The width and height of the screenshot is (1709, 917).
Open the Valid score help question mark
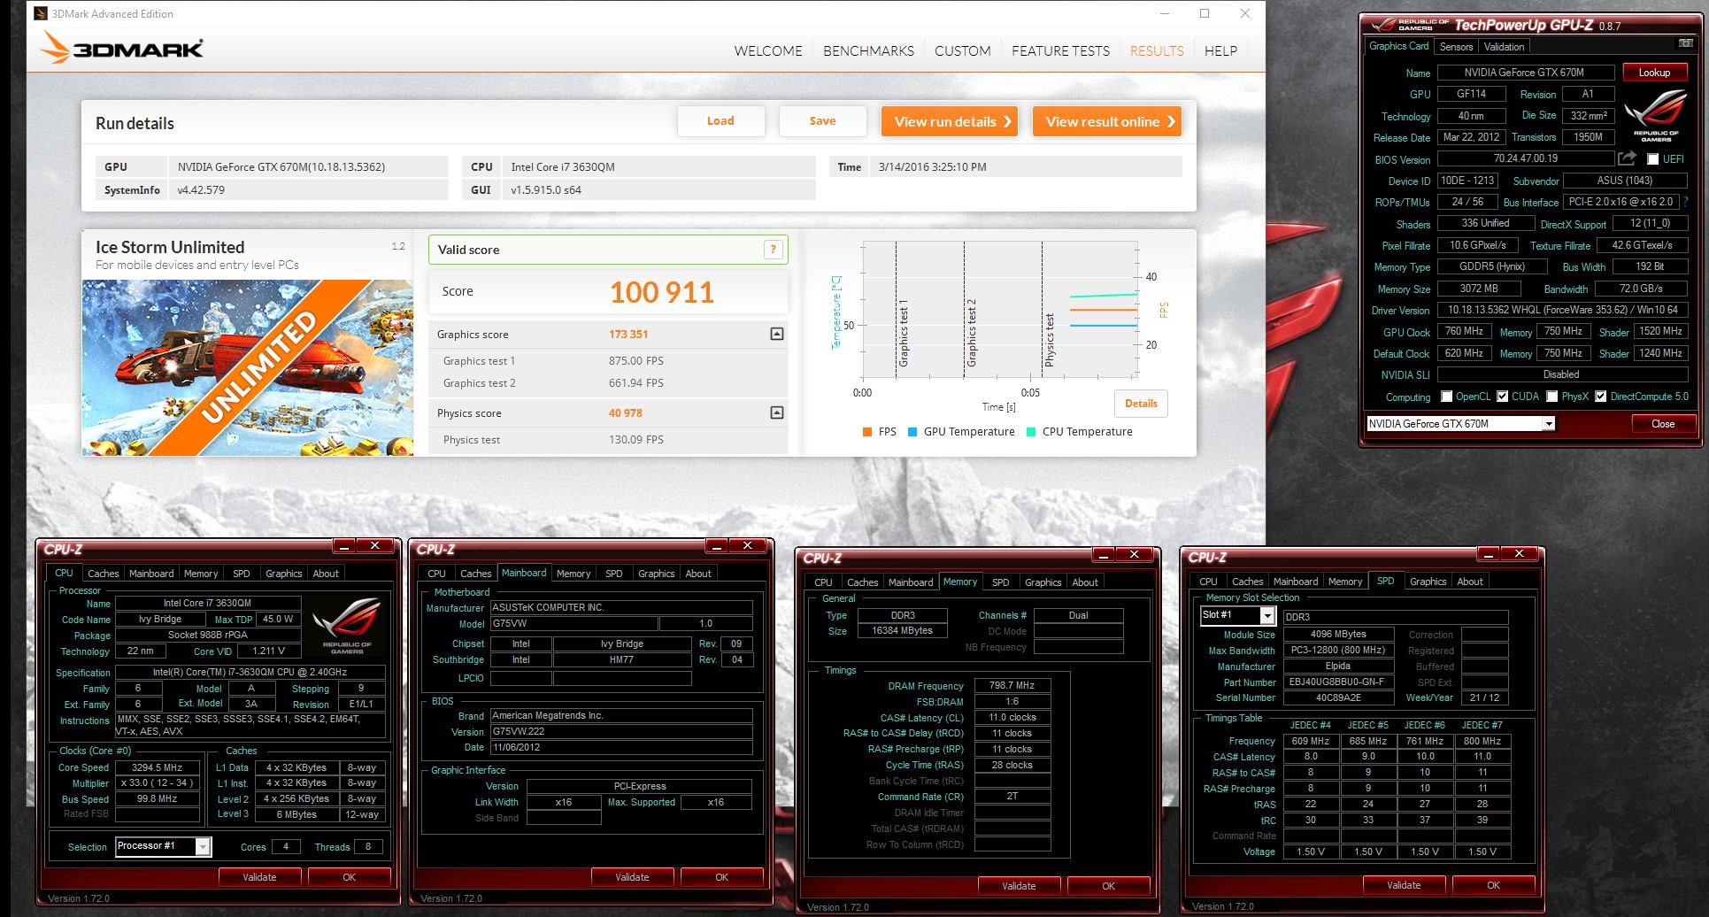pyautogui.click(x=773, y=250)
